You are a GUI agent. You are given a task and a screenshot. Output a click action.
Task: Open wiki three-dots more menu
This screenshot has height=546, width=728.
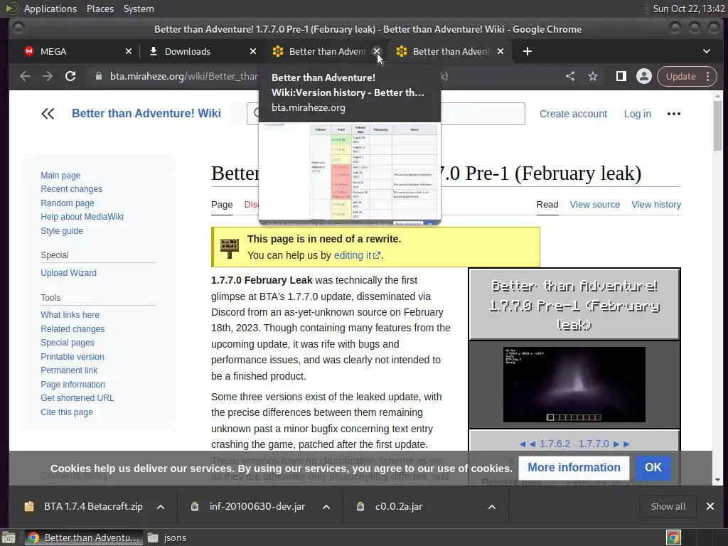(674, 114)
